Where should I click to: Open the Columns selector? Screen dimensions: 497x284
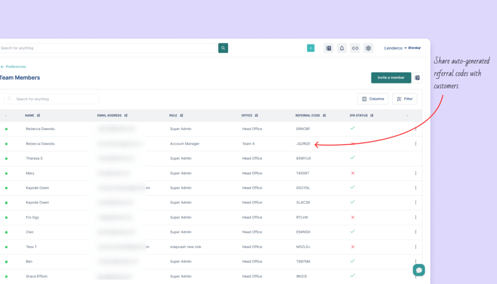point(373,99)
